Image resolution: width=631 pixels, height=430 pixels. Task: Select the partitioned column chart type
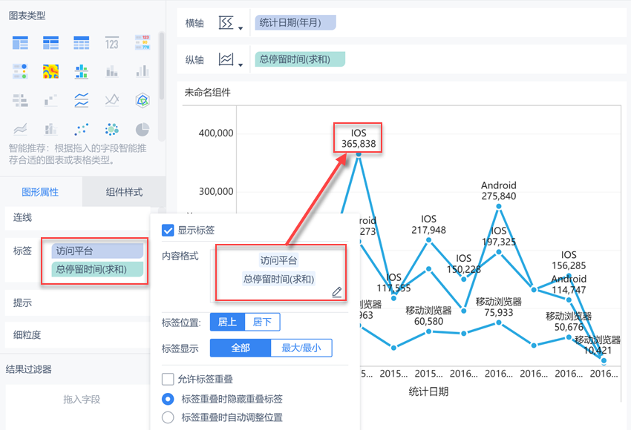click(x=82, y=71)
